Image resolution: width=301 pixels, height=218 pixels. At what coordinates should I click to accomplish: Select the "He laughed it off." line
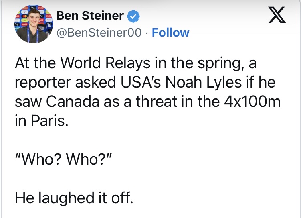click(x=73, y=197)
